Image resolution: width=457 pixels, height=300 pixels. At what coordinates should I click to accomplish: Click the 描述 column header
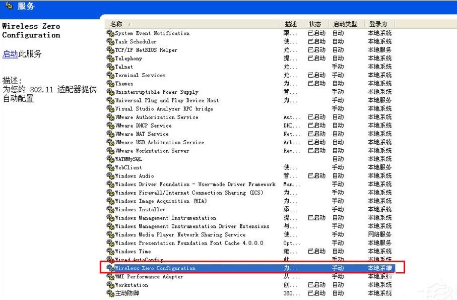point(291,24)
